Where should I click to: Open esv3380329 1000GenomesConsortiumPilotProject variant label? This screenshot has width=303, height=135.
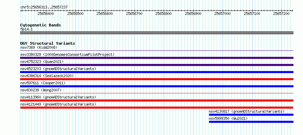tap(67, 54)
